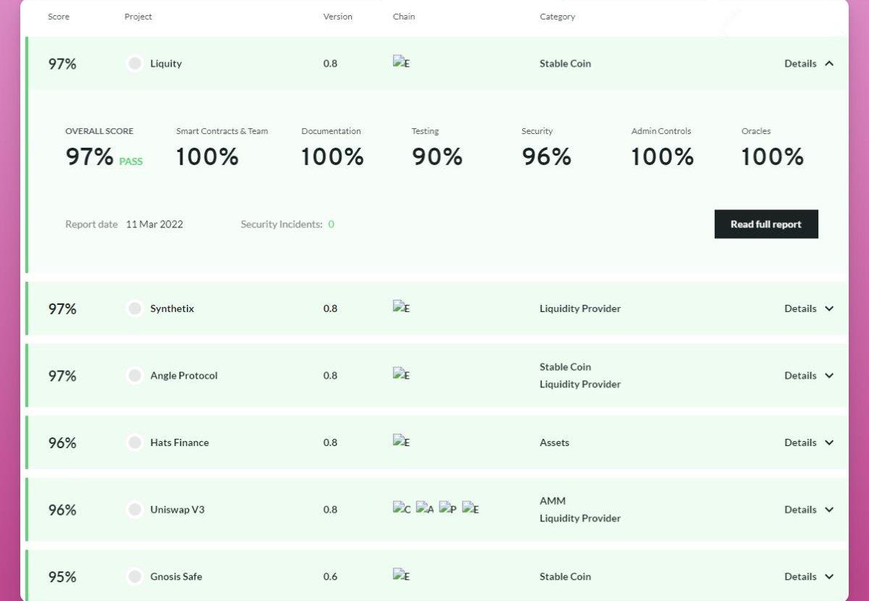Click the Synthetix project logo icon
Screen dimensions: 869x601
click(135, 308)
